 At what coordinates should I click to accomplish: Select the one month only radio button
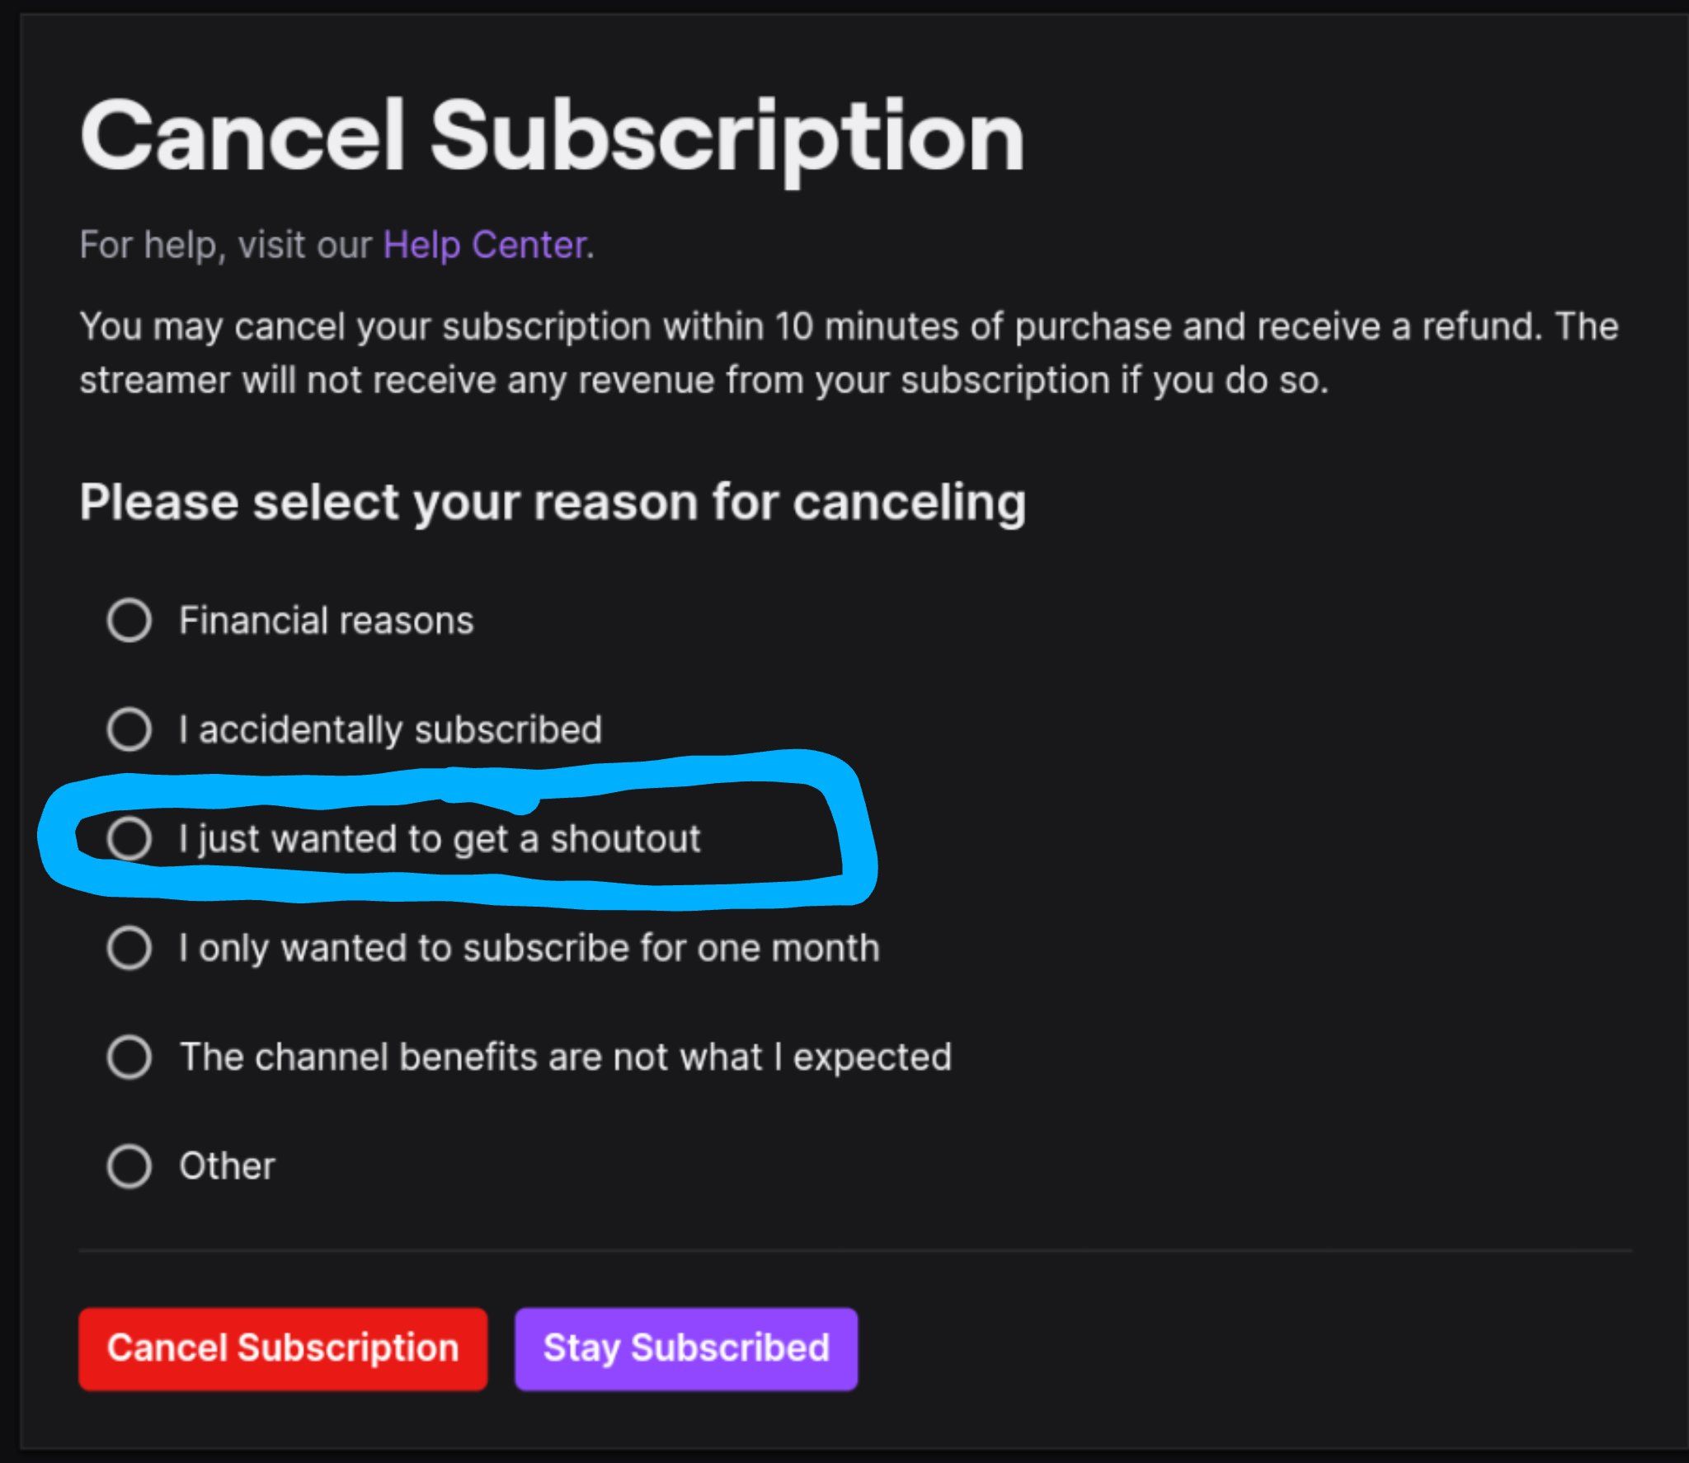point(129,948)
